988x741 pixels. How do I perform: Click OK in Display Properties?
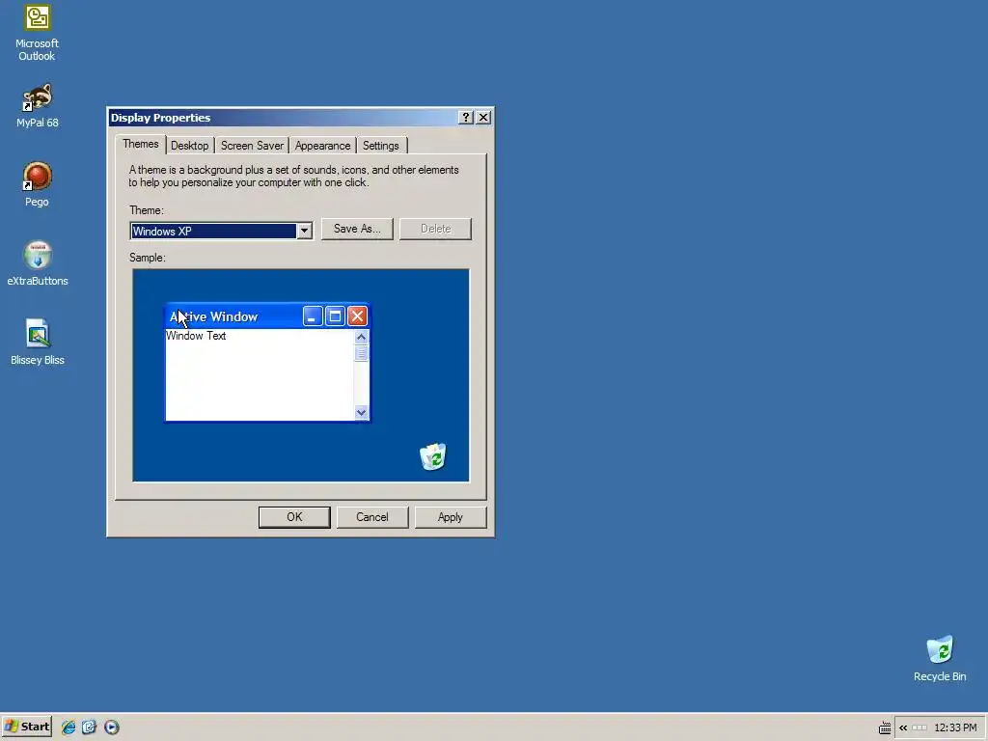click(294, 517)
